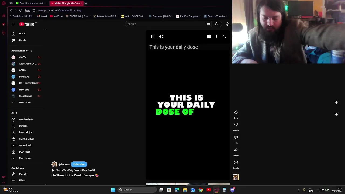This screenshot has height=194, width=345.
Task: Start voice search with microphone icon
Action: point(227,24)
